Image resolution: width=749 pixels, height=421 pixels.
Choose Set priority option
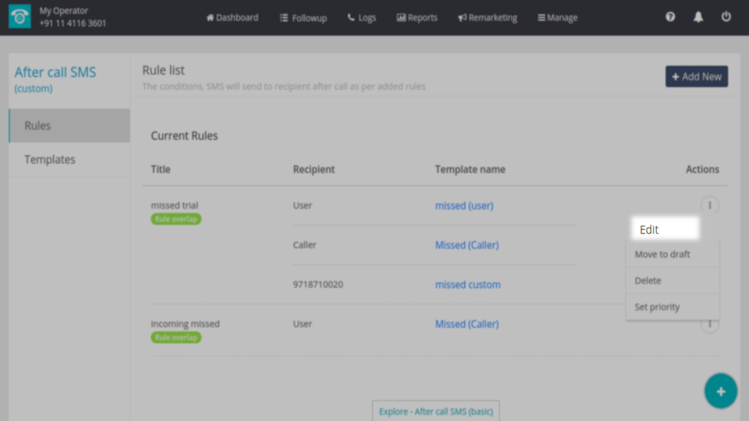[657, 307]
